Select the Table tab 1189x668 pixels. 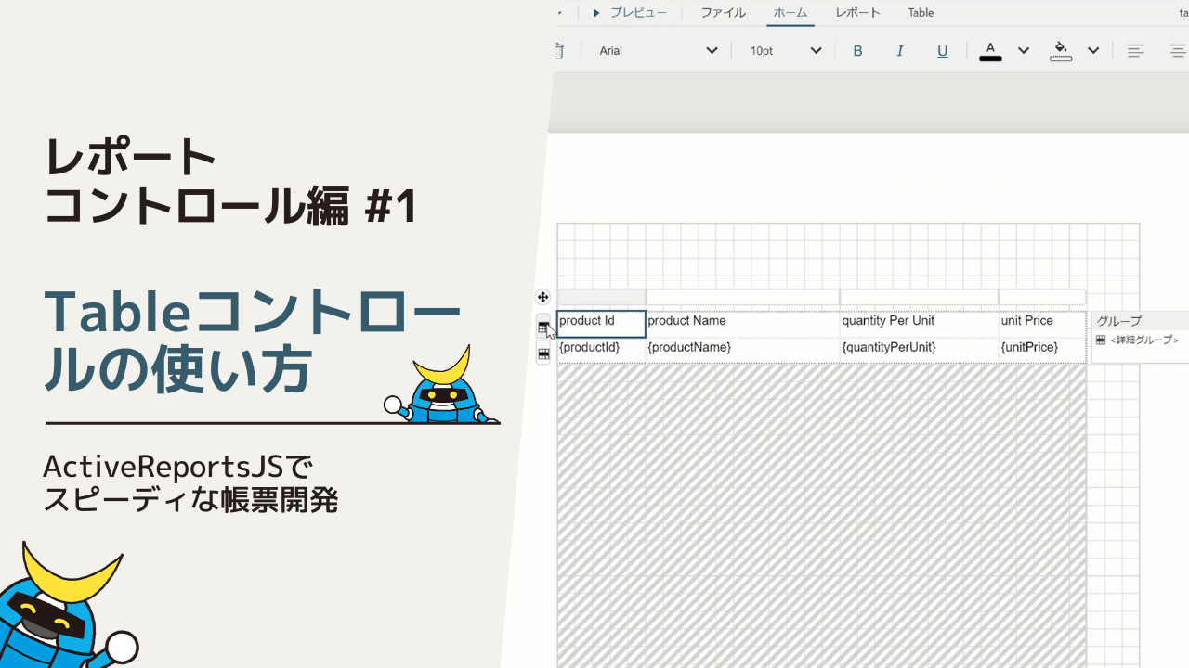tap(921, 13)
